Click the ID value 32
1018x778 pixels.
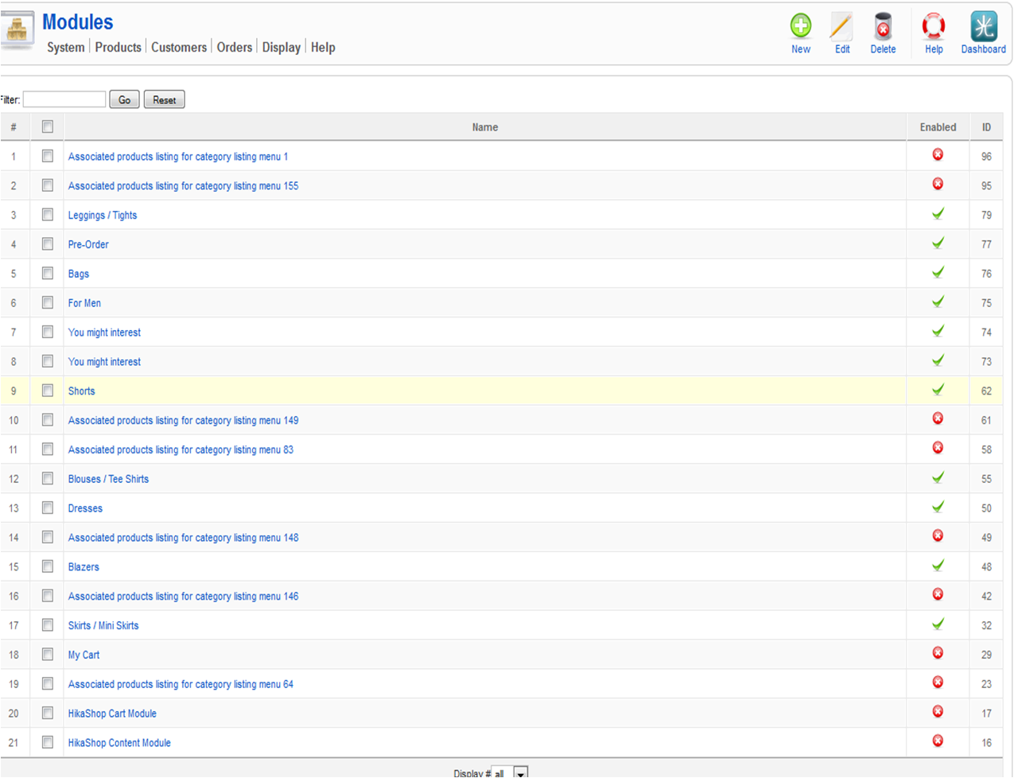986,625
